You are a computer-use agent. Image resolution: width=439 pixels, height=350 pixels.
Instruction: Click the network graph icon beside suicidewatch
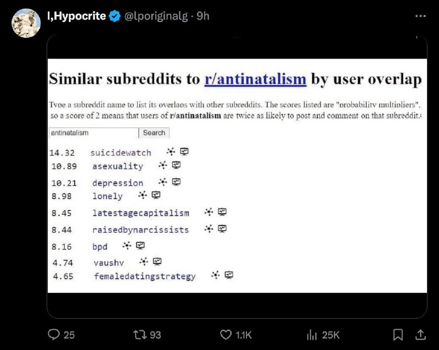171,152
